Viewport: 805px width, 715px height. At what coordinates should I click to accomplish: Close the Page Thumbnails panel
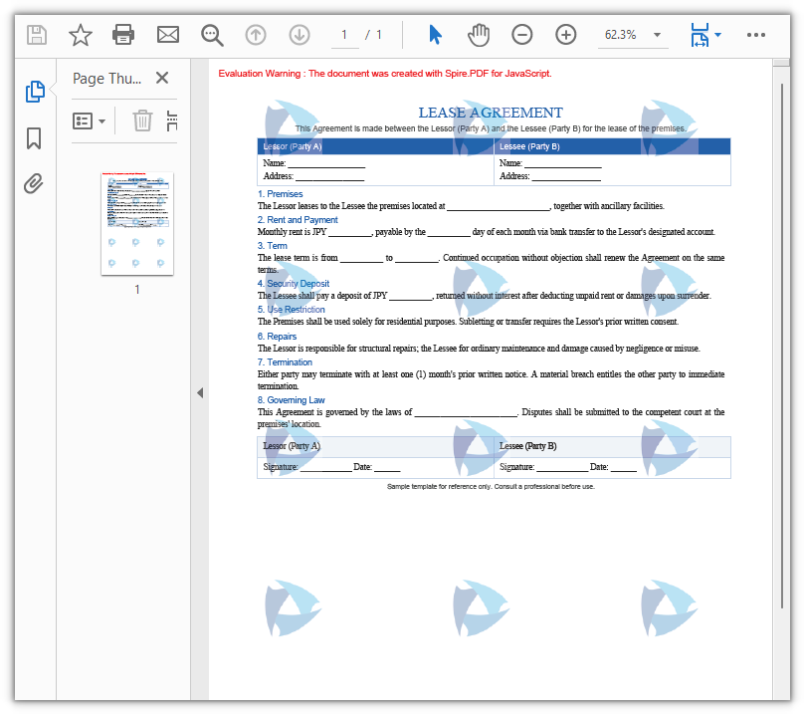(x=162, y=78)
